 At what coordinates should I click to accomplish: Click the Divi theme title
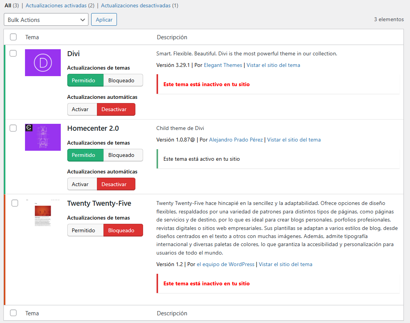click(73, 53)
